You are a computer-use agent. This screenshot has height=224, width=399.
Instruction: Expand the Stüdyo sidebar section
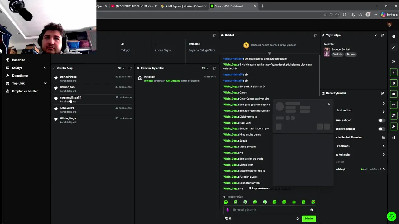(26, 68)
